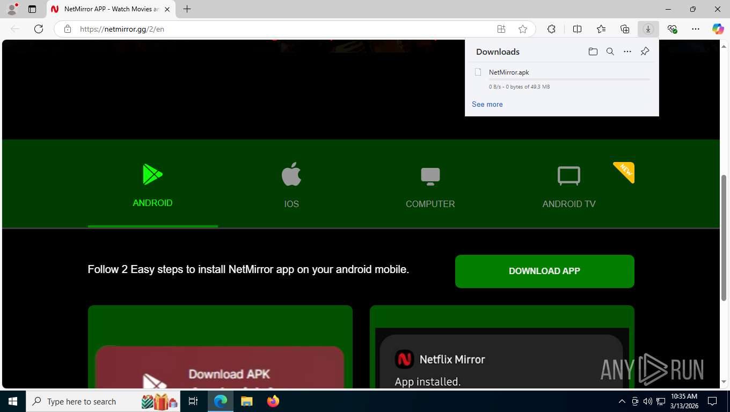Click the browser back arrow

pos(15,29)
